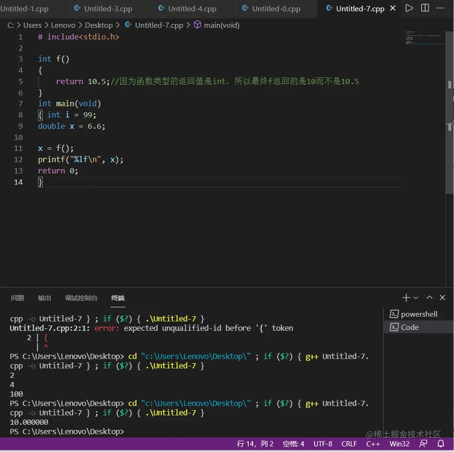Open the 输出 panel tab
The width and height of the screenshot is (454, 452).
click(x=44, y=298)
